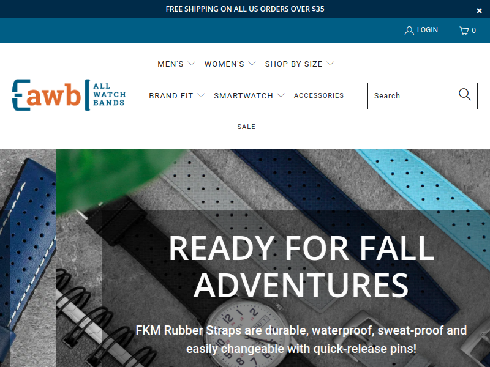Expand the Brand Fit chevron

coord(201,95)
